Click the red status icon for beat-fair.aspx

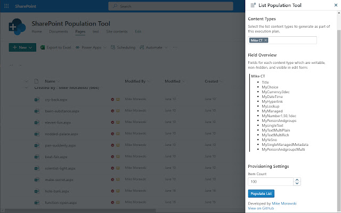112,157
